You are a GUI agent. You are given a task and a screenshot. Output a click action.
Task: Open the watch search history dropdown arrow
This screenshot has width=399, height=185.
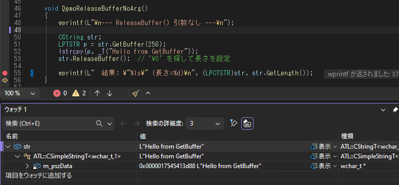click(110, 124)
